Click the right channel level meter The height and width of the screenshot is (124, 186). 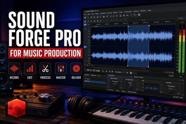[184, 49]
